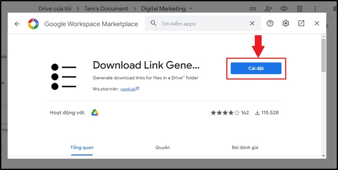
Task: Click the Drive trash remove icon
Action: pyautogui.click(x=300, y=8)
